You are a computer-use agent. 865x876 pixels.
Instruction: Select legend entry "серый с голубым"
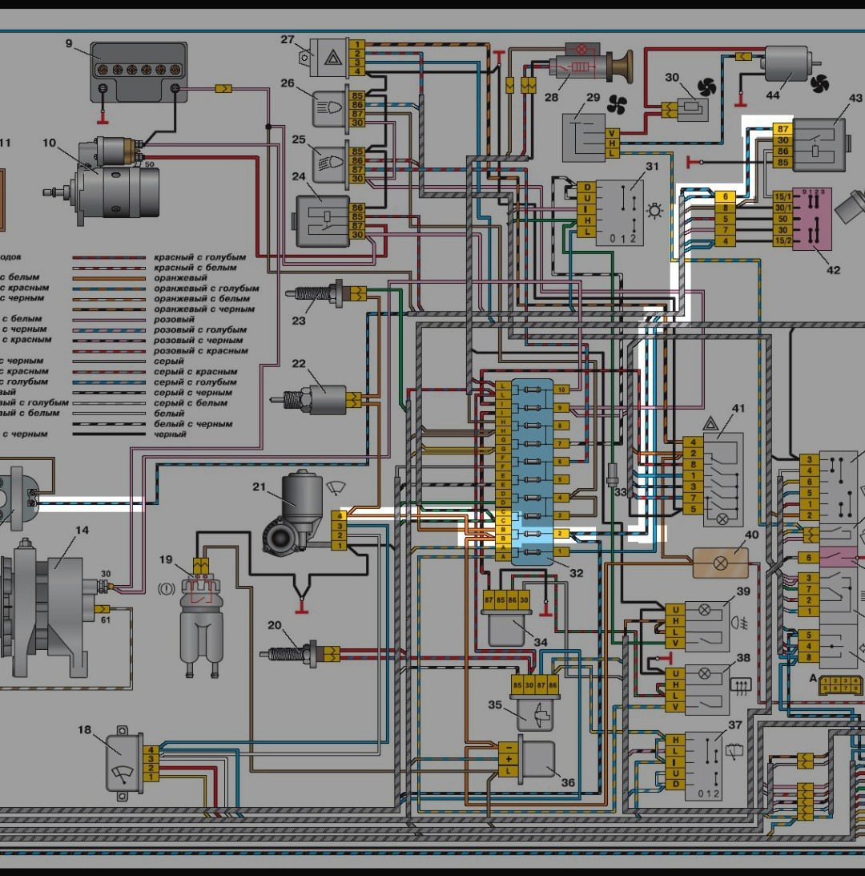pos(195,382)
